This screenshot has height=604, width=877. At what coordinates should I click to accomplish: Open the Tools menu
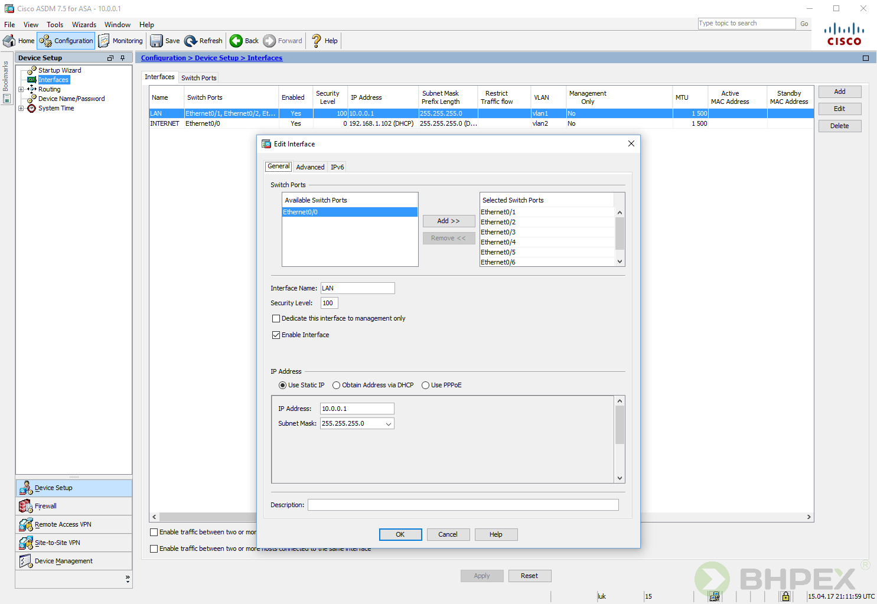click(x=55, y=25)
